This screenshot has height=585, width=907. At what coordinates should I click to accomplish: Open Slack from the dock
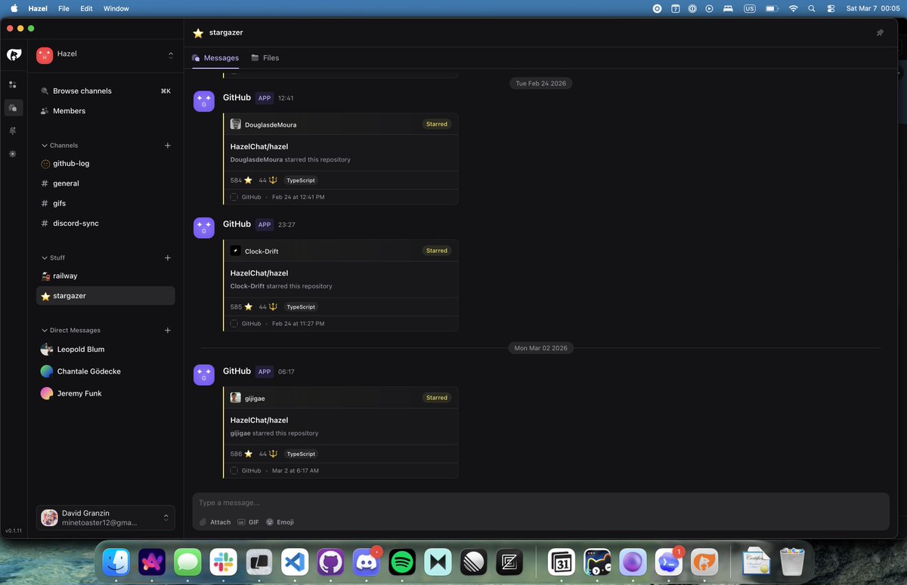click(x=223, y=562)
